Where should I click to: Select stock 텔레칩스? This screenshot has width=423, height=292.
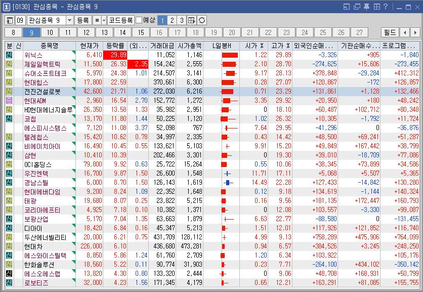tap(36, 137)
